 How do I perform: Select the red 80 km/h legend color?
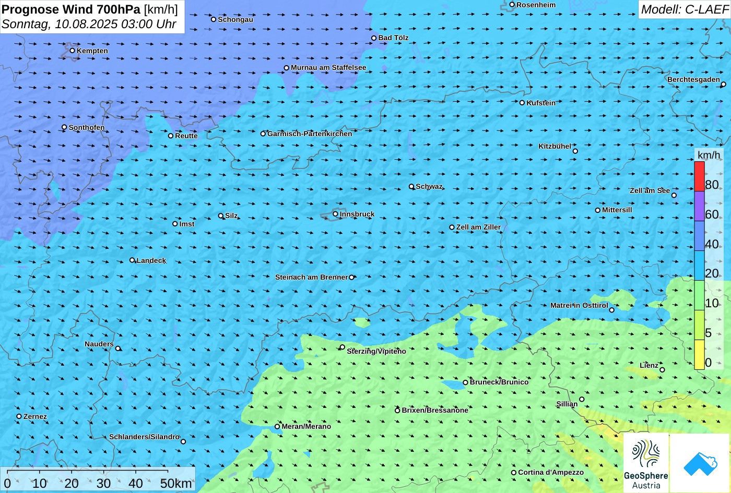click(x=699, y=176)
